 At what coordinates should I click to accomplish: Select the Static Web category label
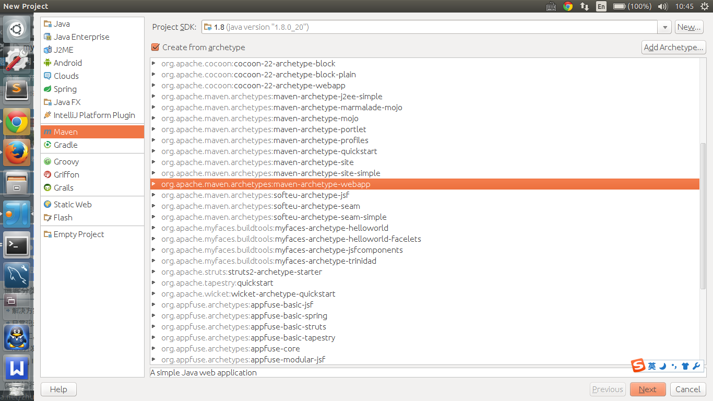click(73, 205)
